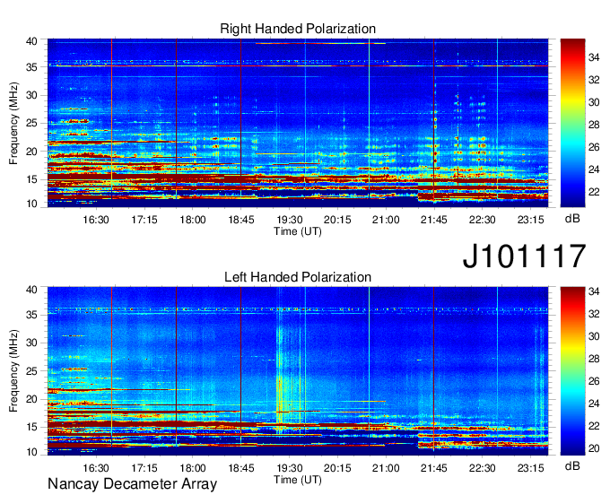Click the 22 dB label on the upper color bar
Screen dimensions: 610x495
point(594,192)
